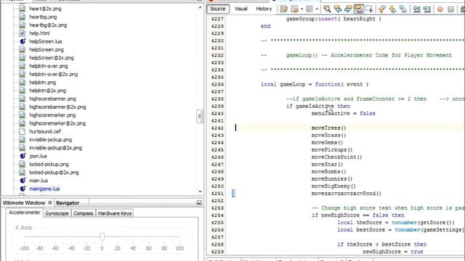Screen dimensions: 465x261
Task: Open the Hardware Keys tab
Action: click(x=115, y=213)
